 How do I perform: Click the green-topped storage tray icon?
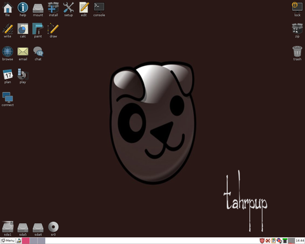(x=285, y=241)
